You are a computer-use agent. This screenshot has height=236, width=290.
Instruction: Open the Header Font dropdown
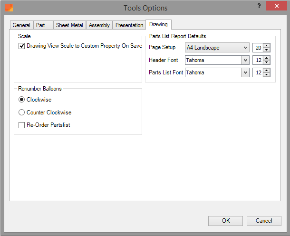pyautogui.click(x=245, y=60)
